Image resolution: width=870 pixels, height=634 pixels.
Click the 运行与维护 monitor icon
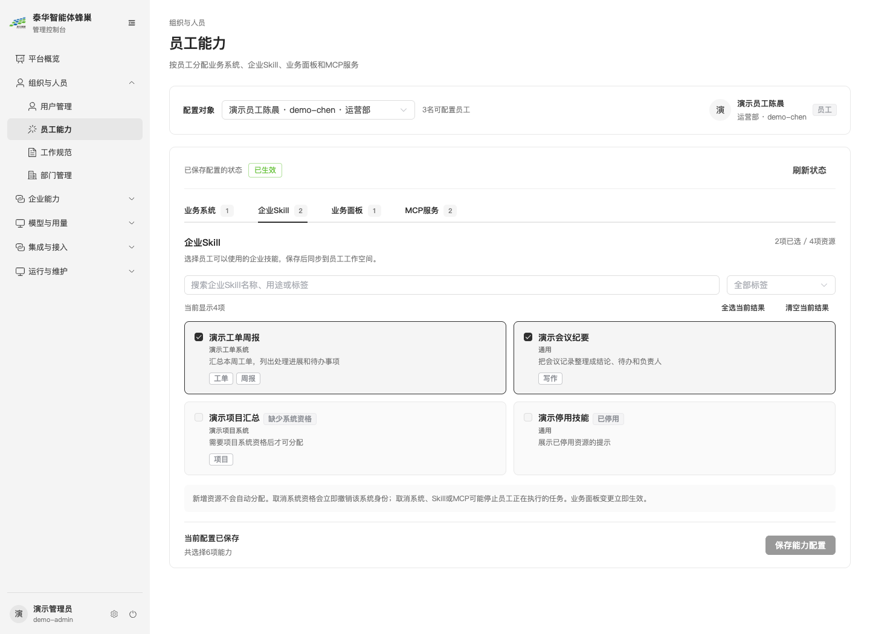pos(20,271)
